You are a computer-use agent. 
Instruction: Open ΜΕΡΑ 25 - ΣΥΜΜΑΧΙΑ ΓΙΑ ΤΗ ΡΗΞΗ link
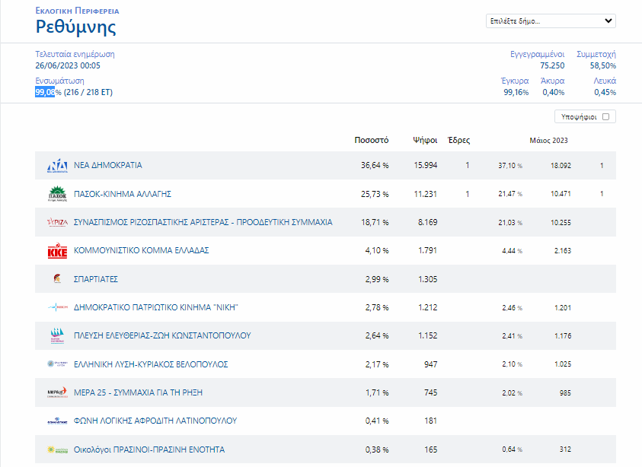[x=138, y=392]
